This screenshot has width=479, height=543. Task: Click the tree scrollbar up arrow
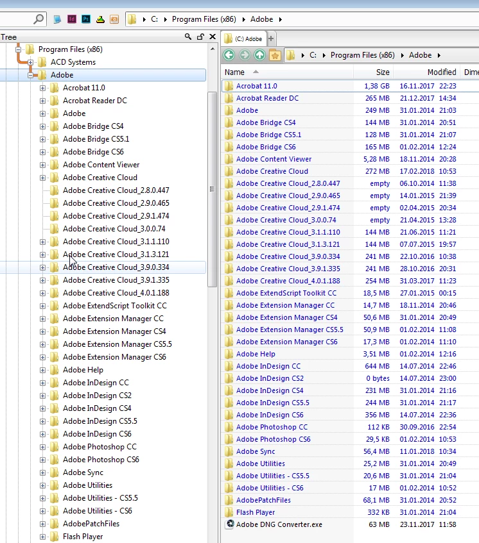(x=213, y=49)
